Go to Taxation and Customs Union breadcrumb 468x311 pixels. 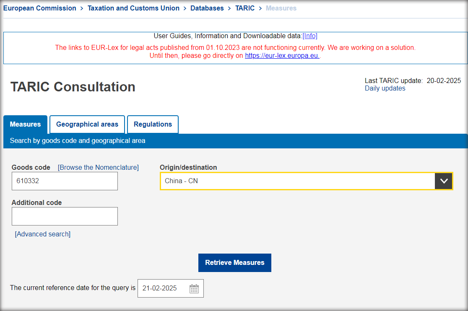(x=133, y=8)
